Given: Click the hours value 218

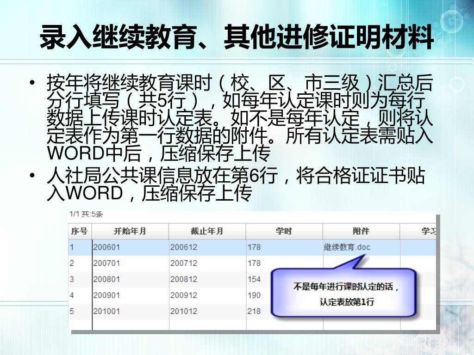Looking at the screenshot, I should [254, 311].
